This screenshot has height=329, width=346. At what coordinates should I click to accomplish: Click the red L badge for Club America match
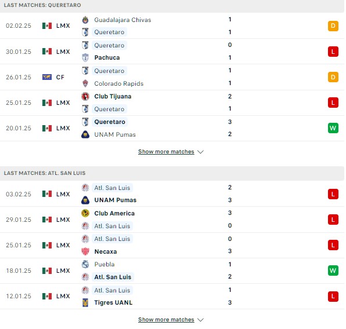(333, 220)
